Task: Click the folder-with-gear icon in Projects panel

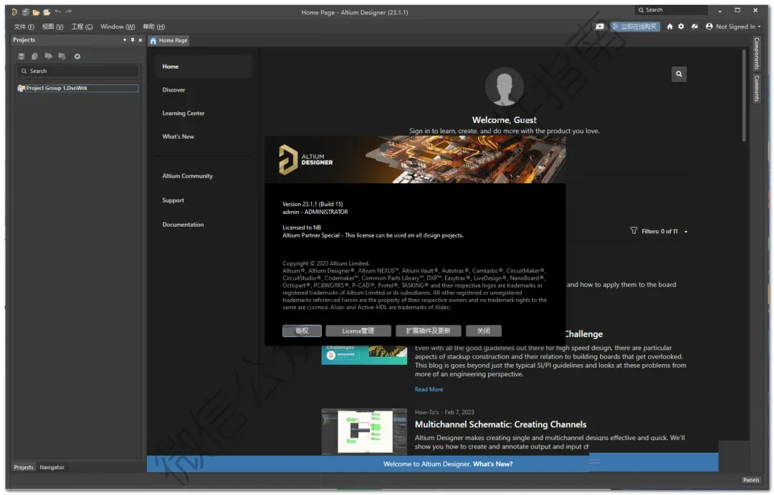Action: tap(62, 56)
